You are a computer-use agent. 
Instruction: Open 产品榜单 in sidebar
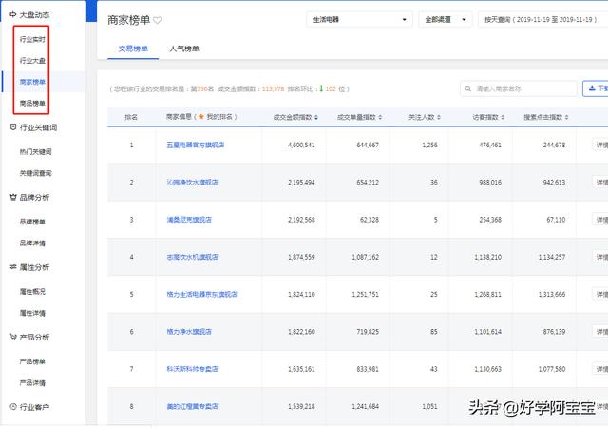coord(32,361)
